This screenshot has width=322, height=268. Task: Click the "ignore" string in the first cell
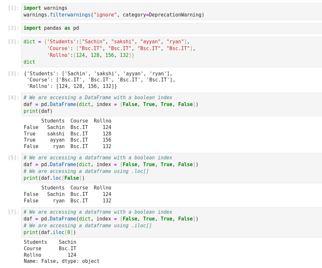click(x=105, y=15)
